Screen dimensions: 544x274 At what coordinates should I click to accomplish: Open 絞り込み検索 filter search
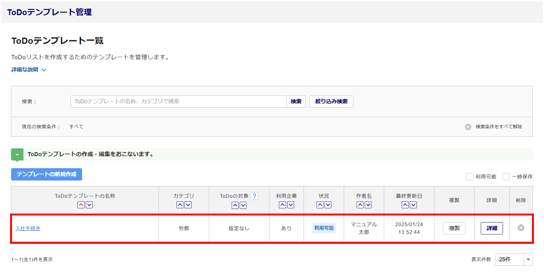pyautogui.click(x=331, y=101)
